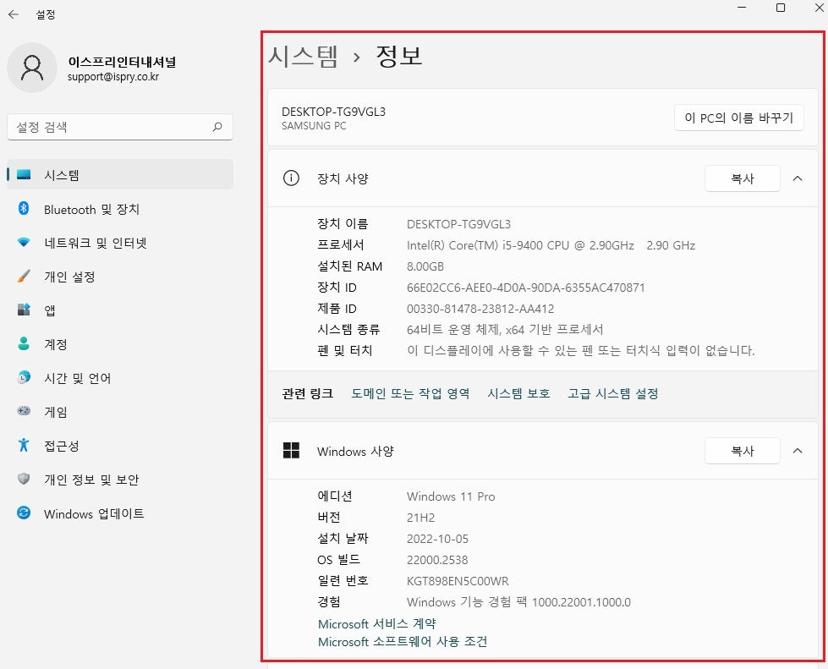
Task: Click the 앱 apps icon in sidebar
Action: pos(24,310)
